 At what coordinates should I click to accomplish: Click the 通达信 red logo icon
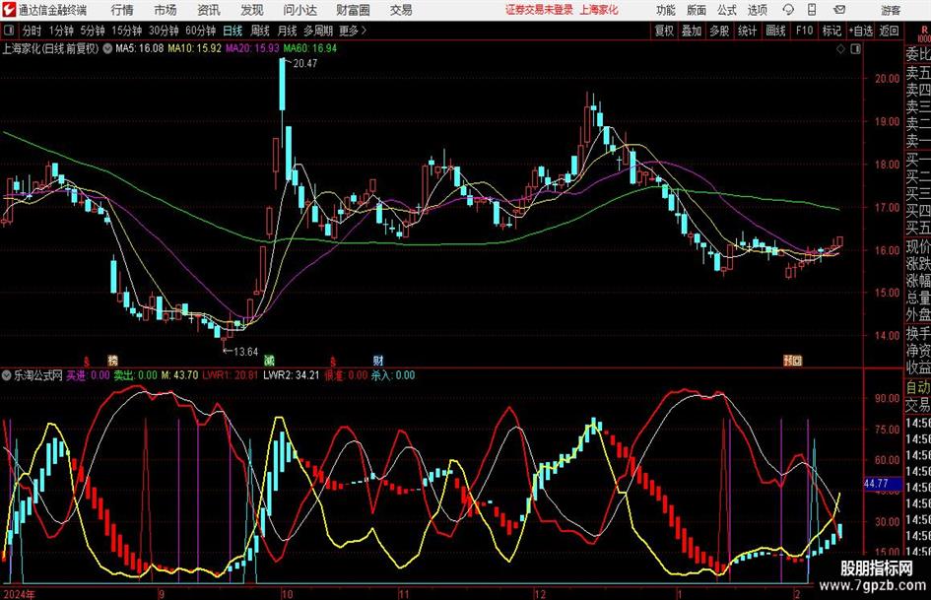9,10
